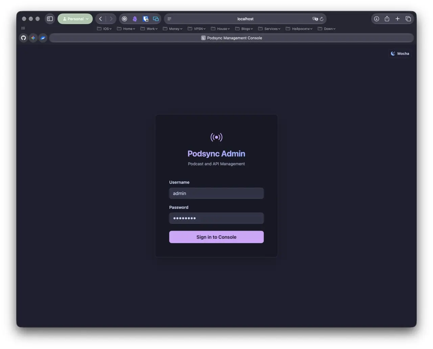Open the Services bookmarks folder
Viewport: 433px width, 349px height.
[x=269, y=29]
